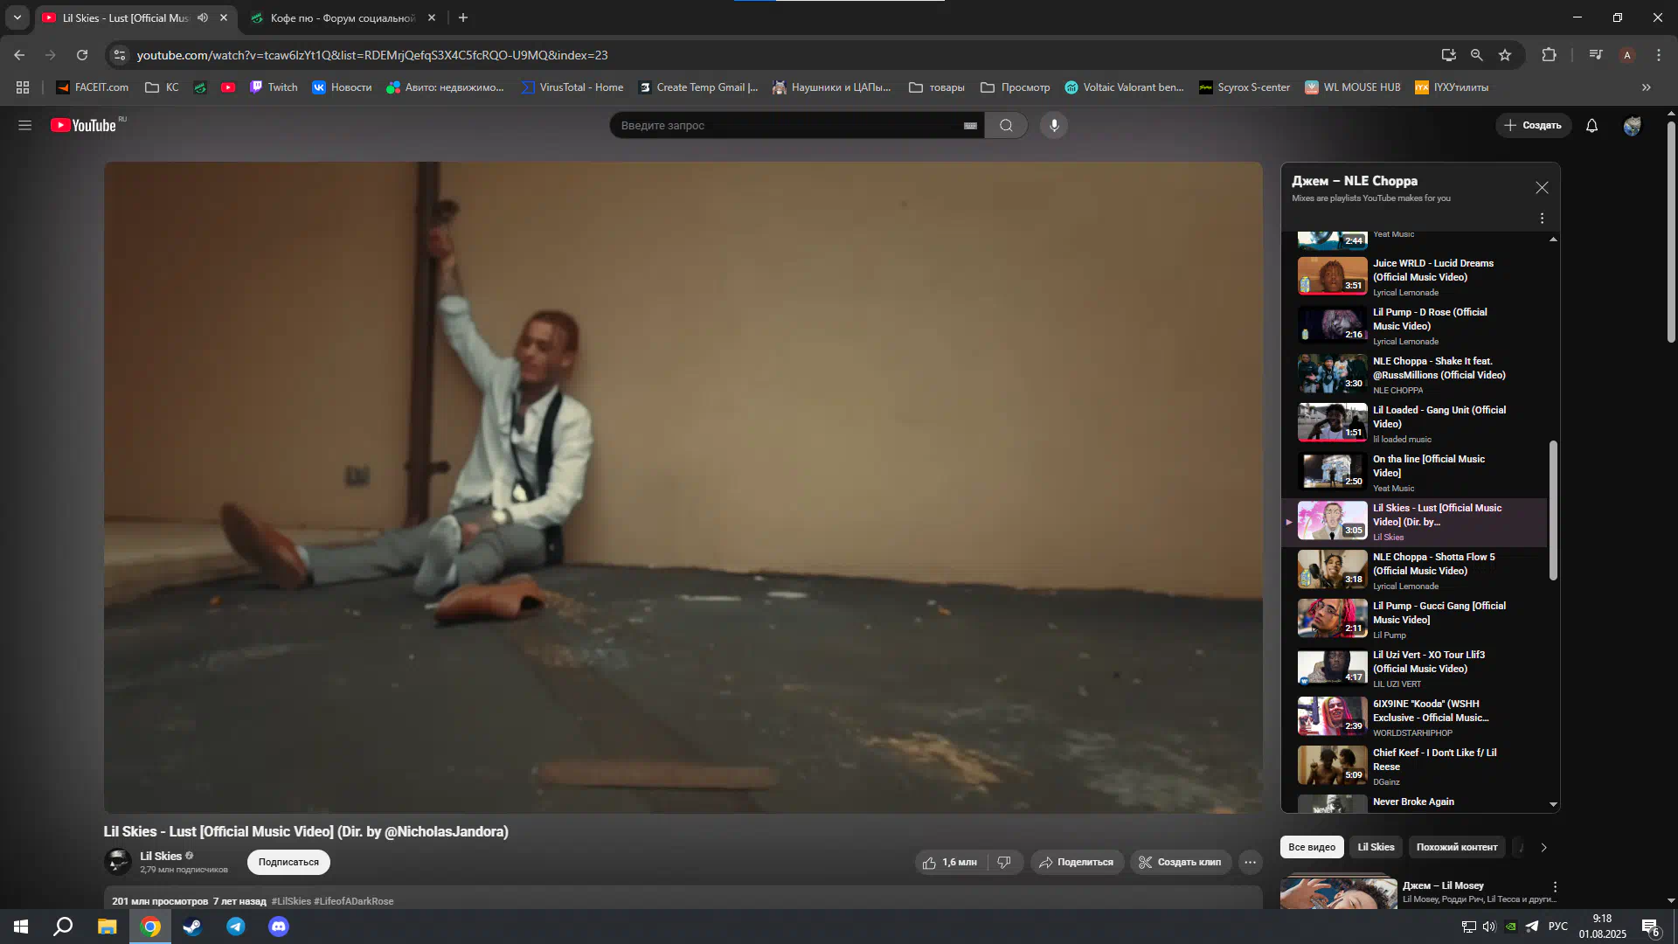This screenshot has width=1678, height=944.
Task: Click the Подписаться subscribe button
Action: [x=288, y=862]
